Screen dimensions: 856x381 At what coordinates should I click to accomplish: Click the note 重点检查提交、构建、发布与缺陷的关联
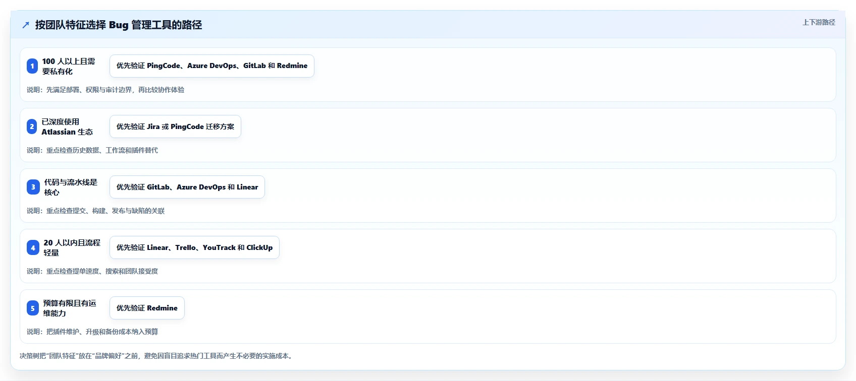pos(96,211)
